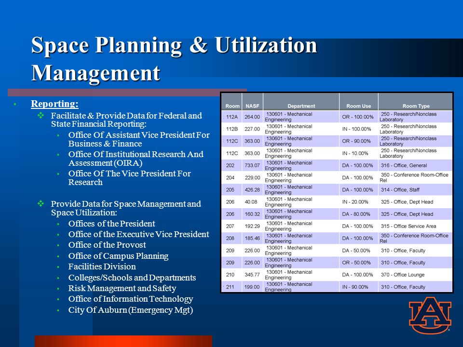Click room use 'IN - 100.00%' for 112B

click(356, 129)
